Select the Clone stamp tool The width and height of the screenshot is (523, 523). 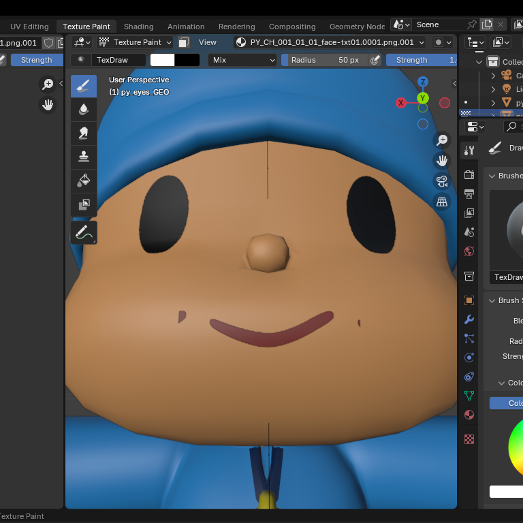click(x=83, y=157)
